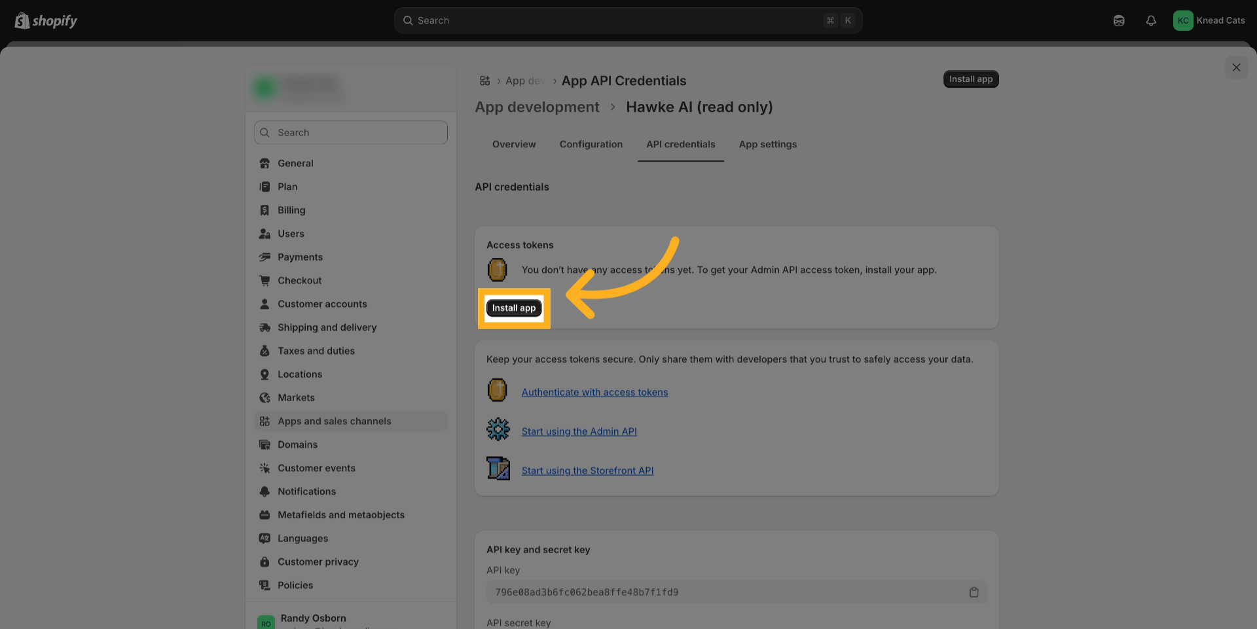The image size is (1257, 629).
Task: Click the Storefront API icon
Action: 498,469
